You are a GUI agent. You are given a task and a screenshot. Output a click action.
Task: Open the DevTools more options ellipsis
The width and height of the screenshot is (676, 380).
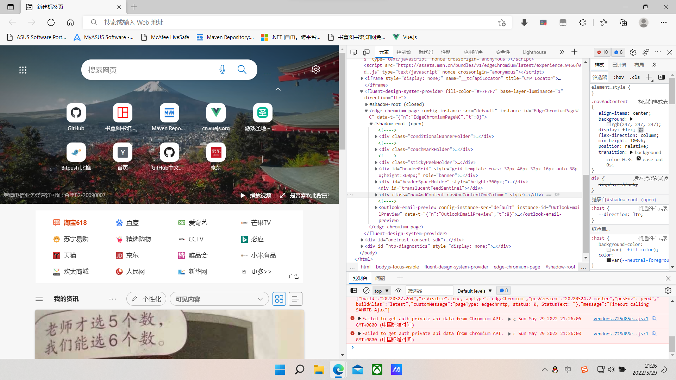[658, 52]
